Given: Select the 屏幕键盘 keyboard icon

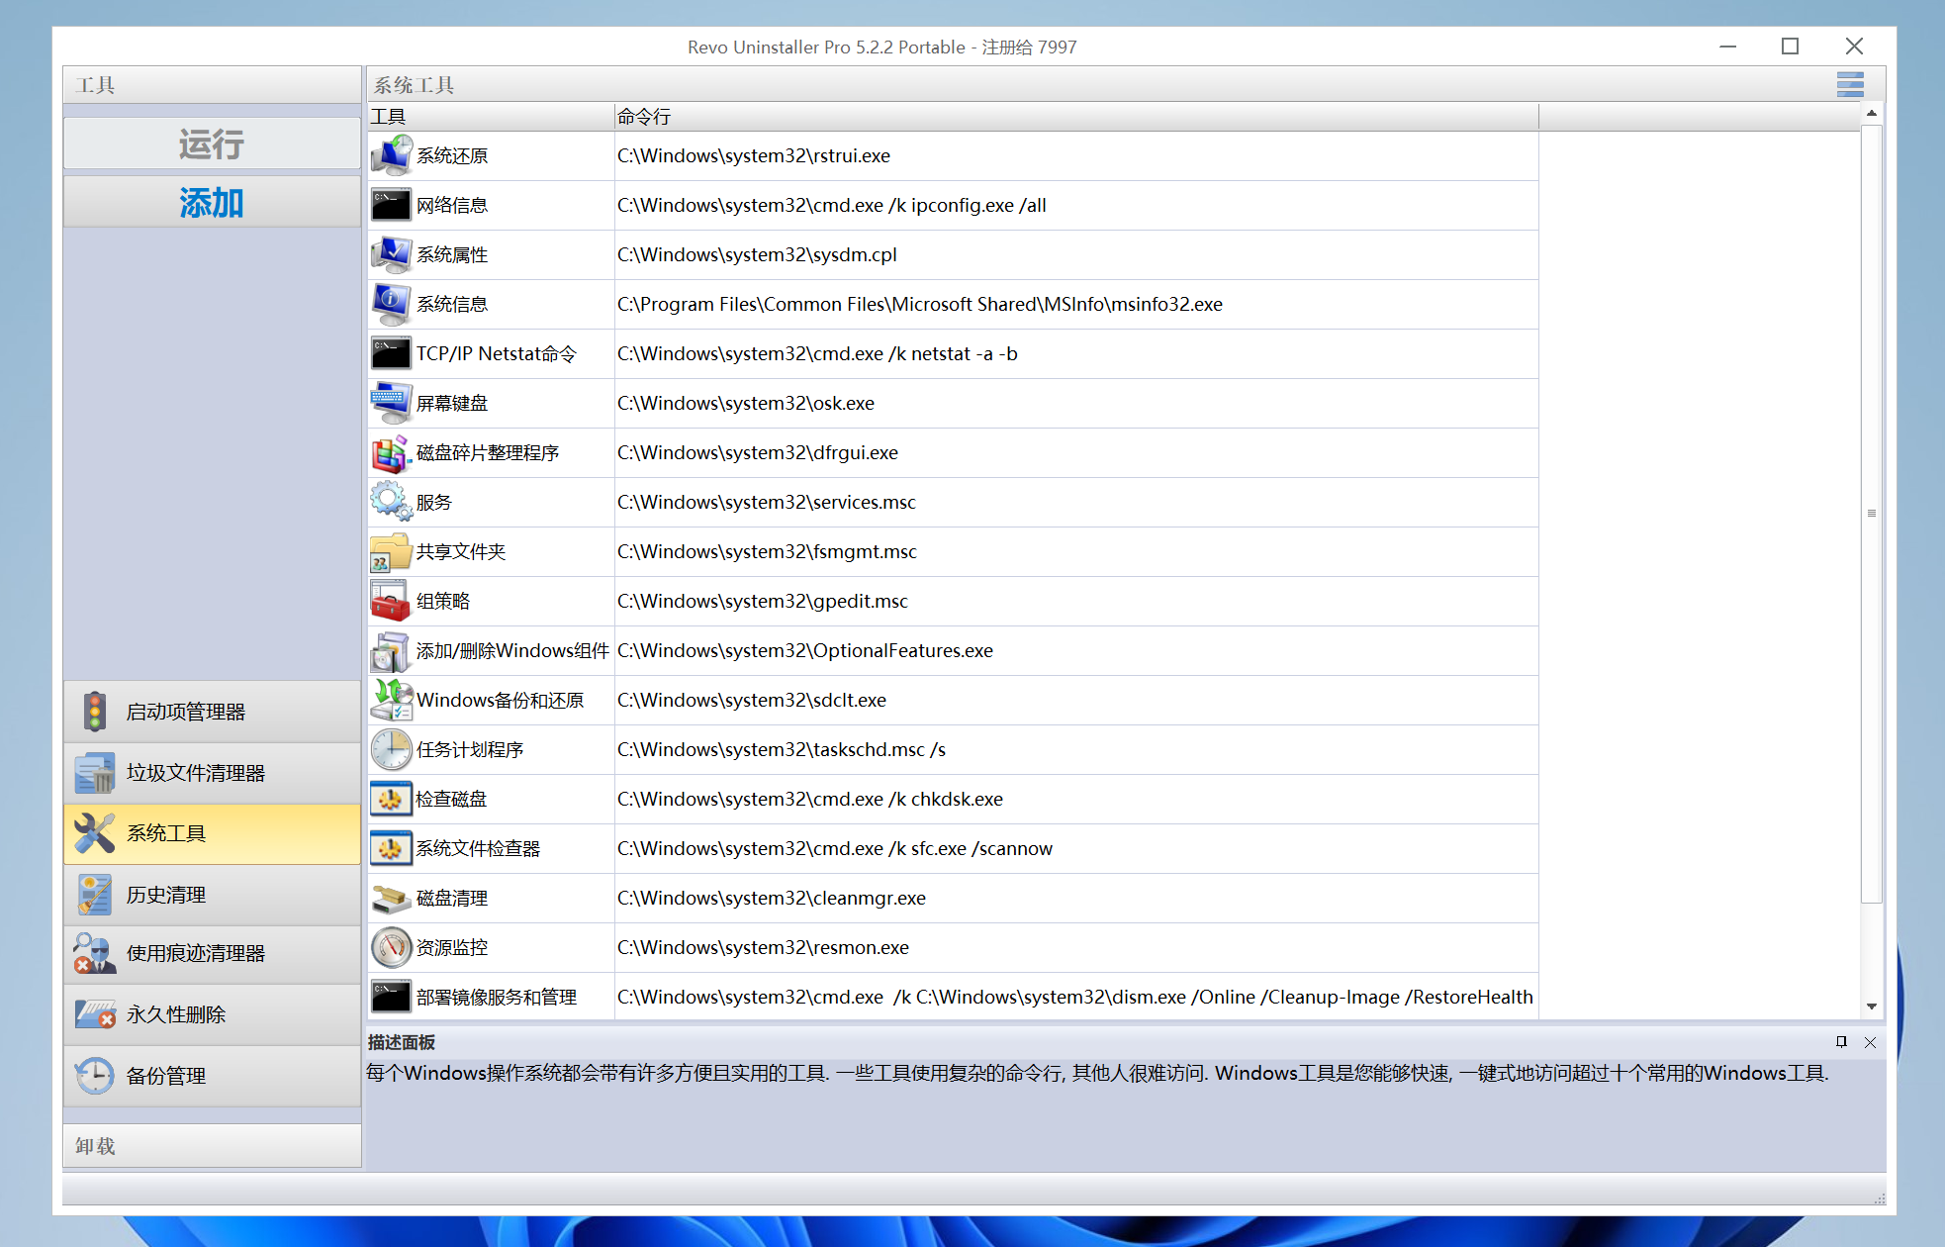Looking at the screenshot, I should point(392,404).
